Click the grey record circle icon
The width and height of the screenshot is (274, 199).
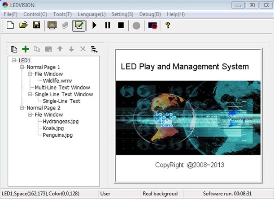click(x=136, y=26)
